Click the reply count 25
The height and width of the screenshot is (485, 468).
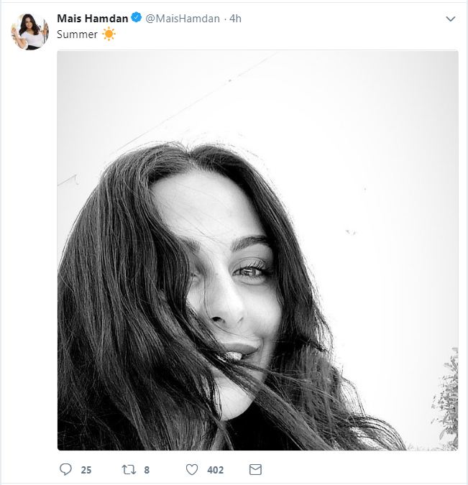(86, 470)
